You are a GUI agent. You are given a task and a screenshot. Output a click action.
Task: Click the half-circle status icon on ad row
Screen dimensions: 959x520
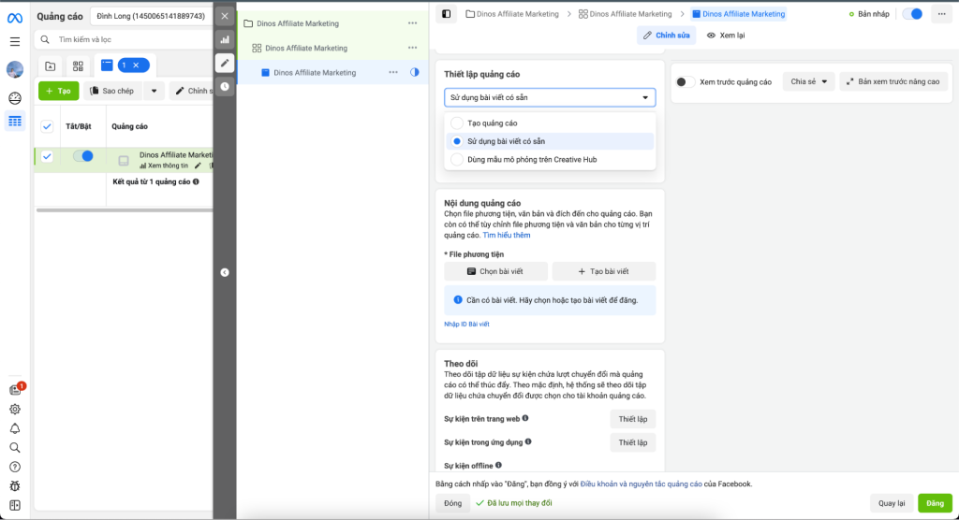(415, 72)
